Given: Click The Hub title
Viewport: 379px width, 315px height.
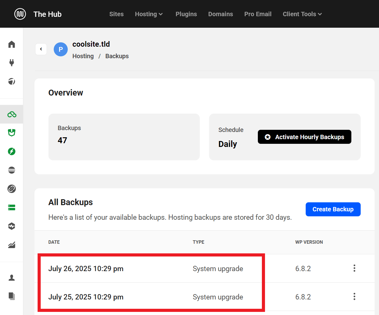Looking at the screenshot, I should pyautogui.click(x=48, y=14).
